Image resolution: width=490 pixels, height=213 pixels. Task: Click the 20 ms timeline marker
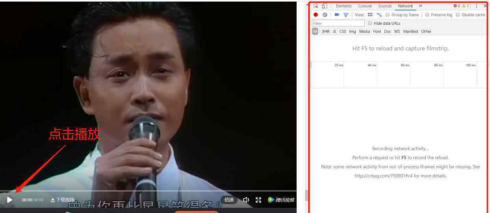pos(339,65)
